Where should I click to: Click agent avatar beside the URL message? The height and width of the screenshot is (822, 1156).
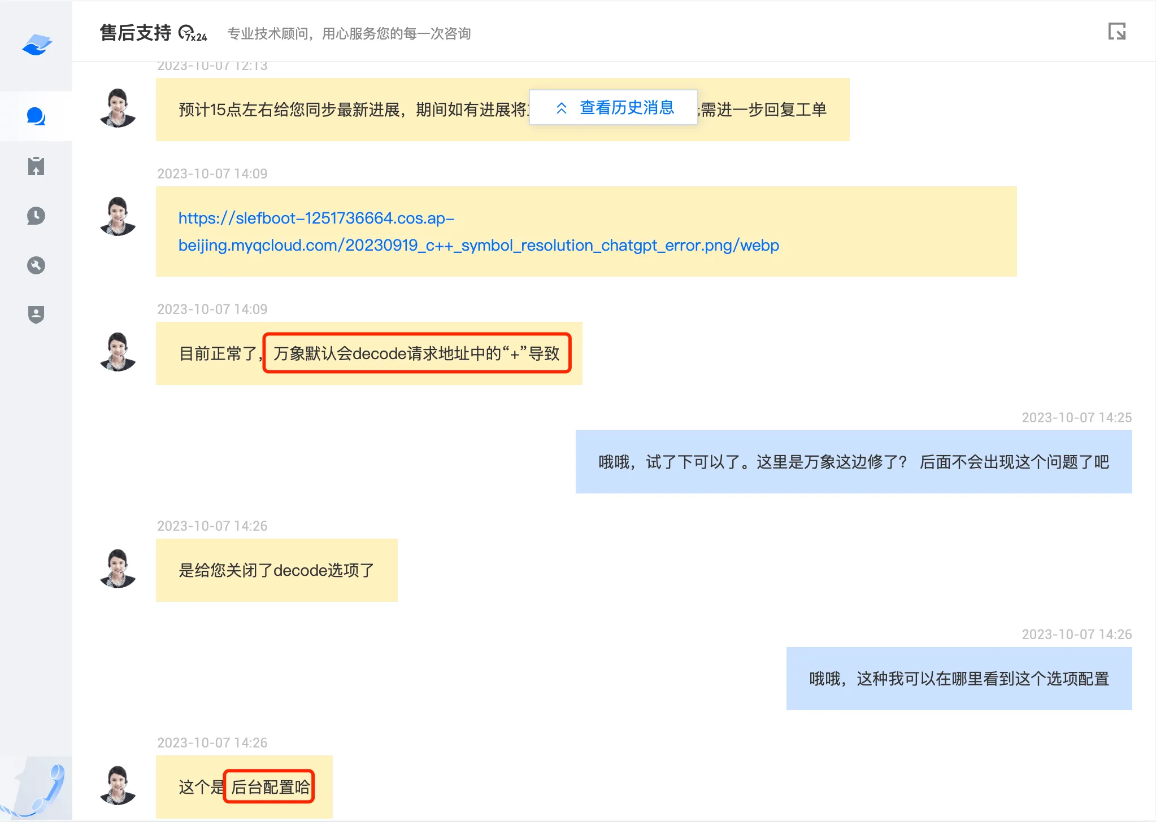coord(118,216)
